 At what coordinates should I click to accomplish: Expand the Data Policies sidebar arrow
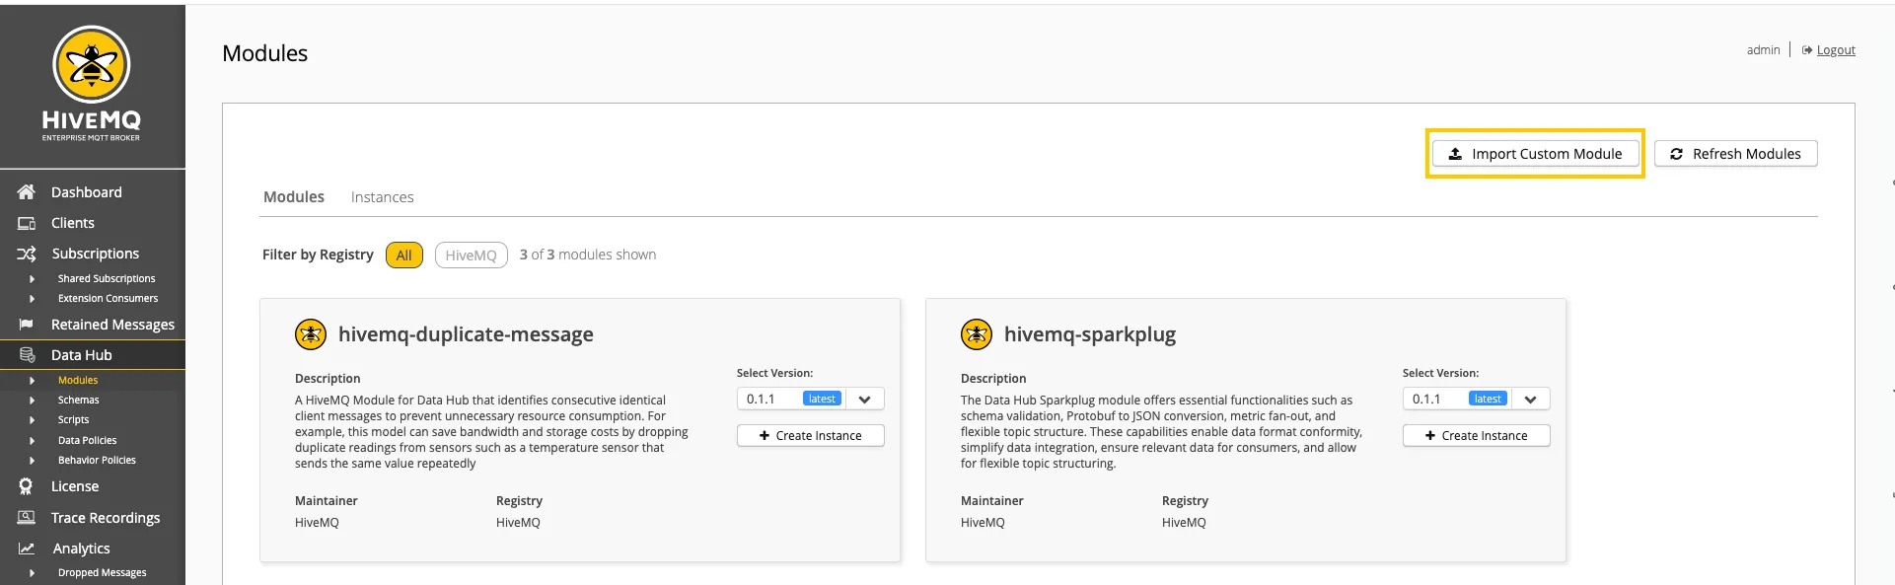tap(32, 441)
